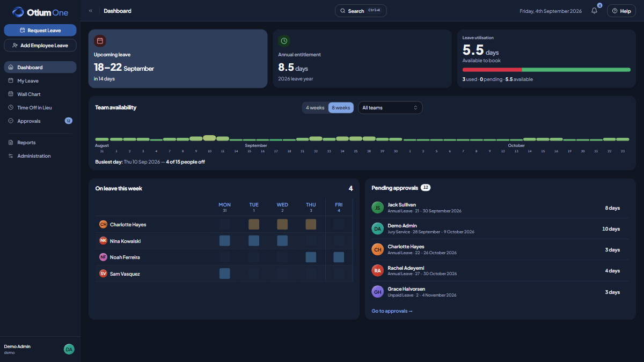The height and width of the screenshot is (362, 644).
Task: Click the 8.5 days annual entitlement value
Action: click(x=293, y=68)
